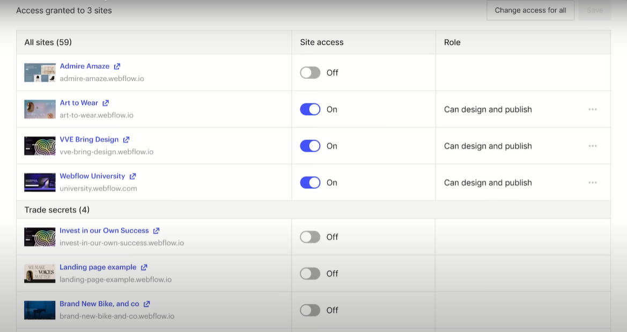Click 'art-to-wear.webflow.io' URL text
This screenshot has width=627, height=332.
[x=97, y=115]
